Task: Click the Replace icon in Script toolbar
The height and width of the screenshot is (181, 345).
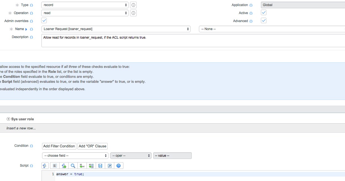Action: pos(82,166)
